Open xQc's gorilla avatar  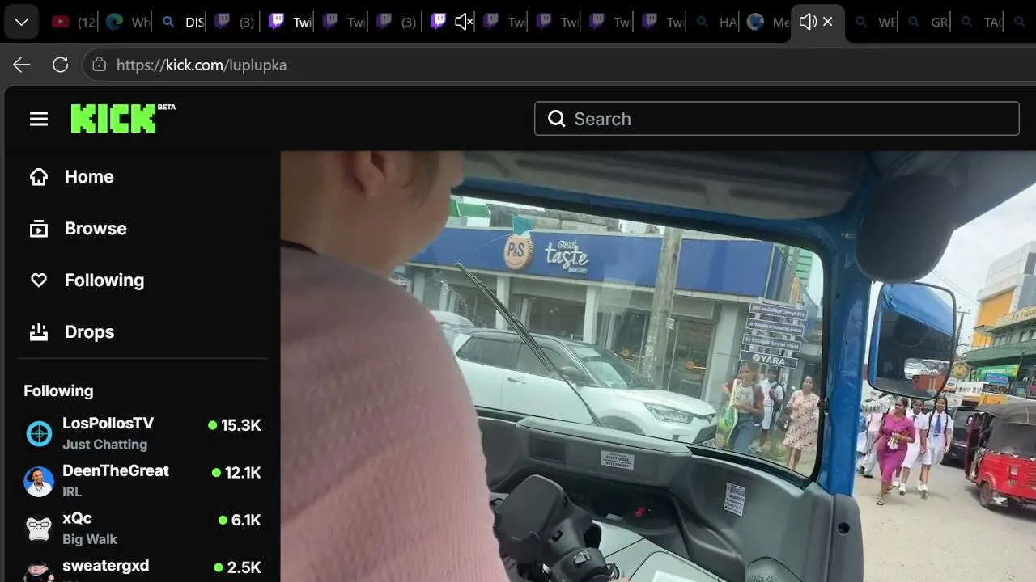tap(39, 529)
